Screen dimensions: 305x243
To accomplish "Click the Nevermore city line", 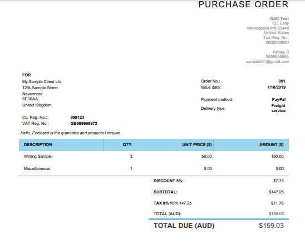I will pyautogui.click(x=32, y=94).
